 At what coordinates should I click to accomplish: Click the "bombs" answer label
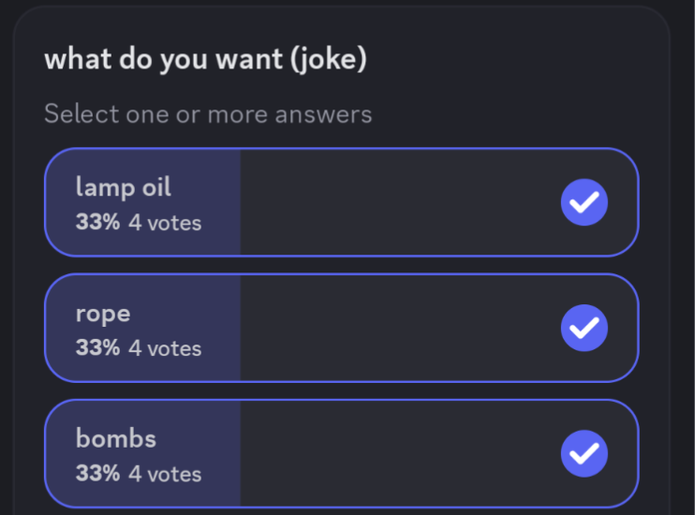click(x=116, y=438)
